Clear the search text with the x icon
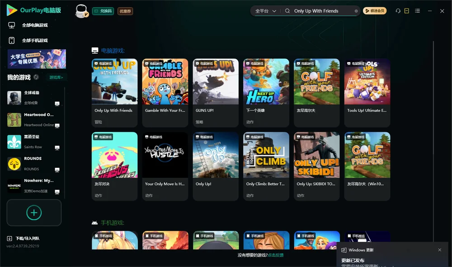This screenshot has width=452, height=267. coord(356,11)
